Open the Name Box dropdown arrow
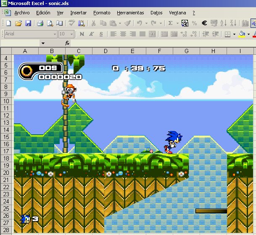This screenshot has width=256, height=235. tap(43, 43)
